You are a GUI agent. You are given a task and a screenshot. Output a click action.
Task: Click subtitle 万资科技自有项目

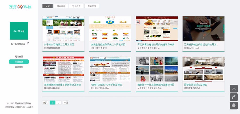click(x=52, y=48)
